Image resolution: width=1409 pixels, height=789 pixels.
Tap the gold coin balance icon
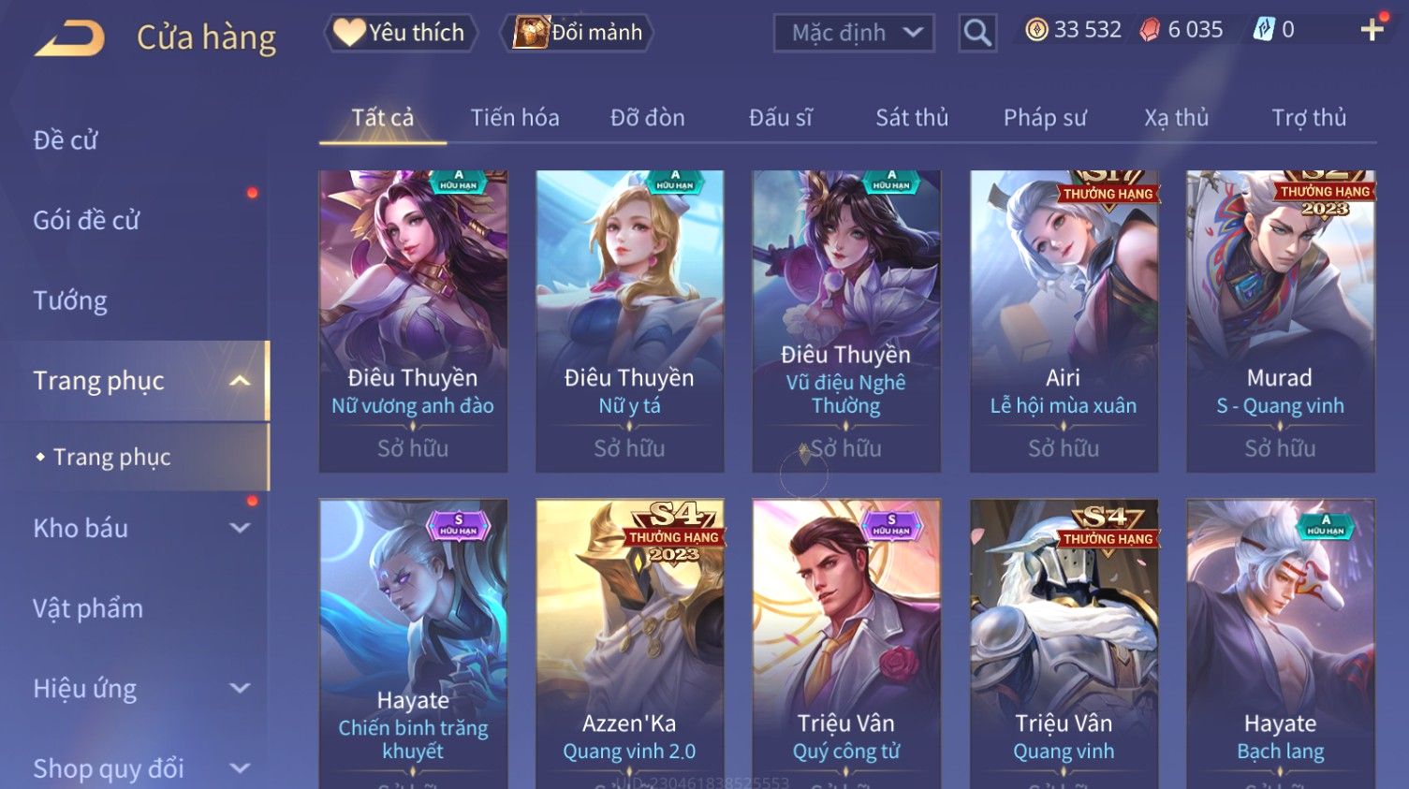(x=1036, y=30)
